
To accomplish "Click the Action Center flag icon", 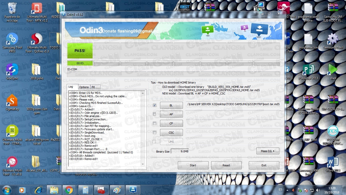I will point(306,190).
